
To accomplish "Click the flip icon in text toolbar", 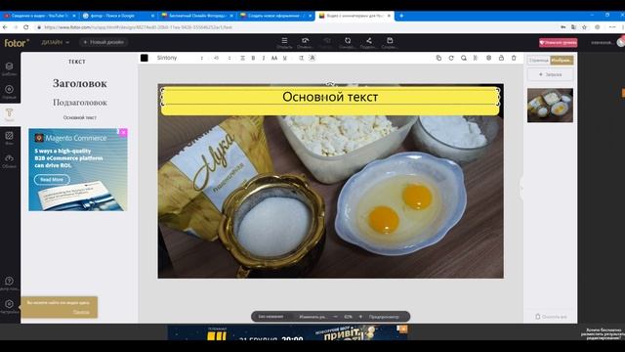I will click(x=476, y=58).
